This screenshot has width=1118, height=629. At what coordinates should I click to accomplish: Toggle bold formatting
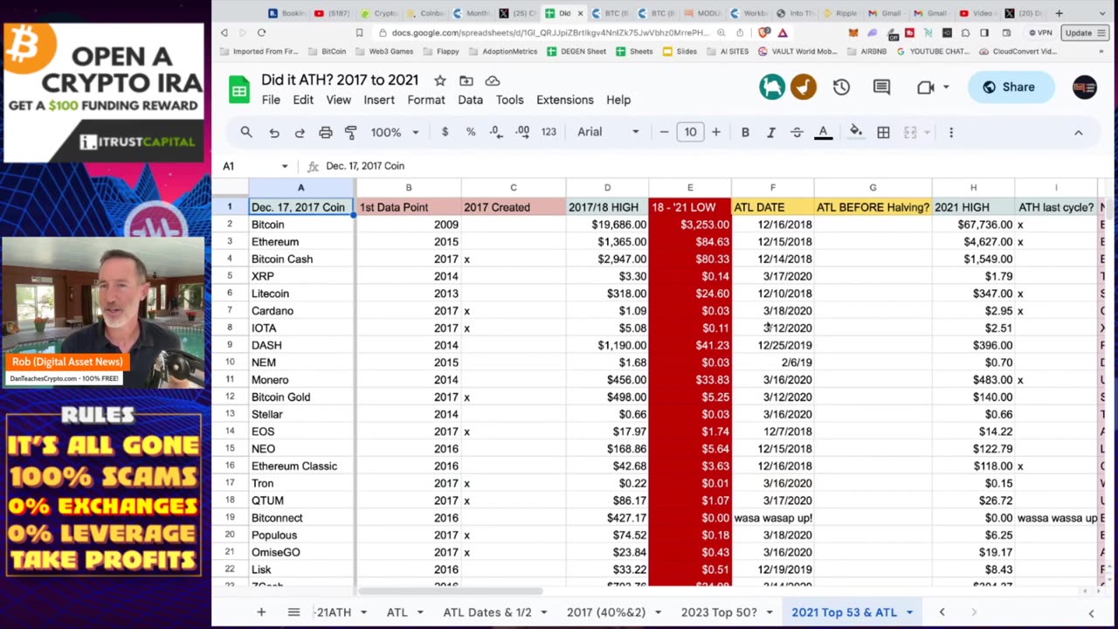[x=745, y=132]
